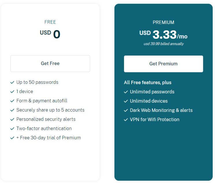The image size is (215, 183).
Task: Click checkmark next to Securely share accounts
Action: pos(12,110)
